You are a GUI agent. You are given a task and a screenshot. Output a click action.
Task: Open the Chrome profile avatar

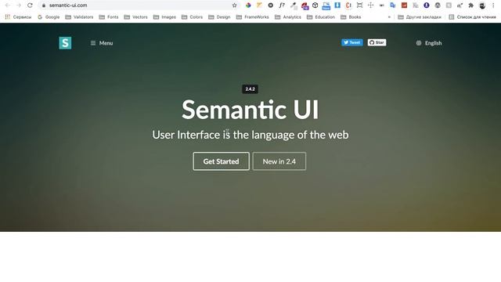pos(482,5)
